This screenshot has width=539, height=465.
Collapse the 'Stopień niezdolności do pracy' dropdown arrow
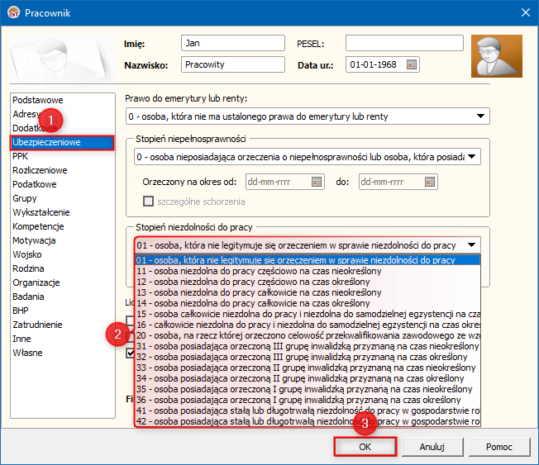click(x=471, y=245)
